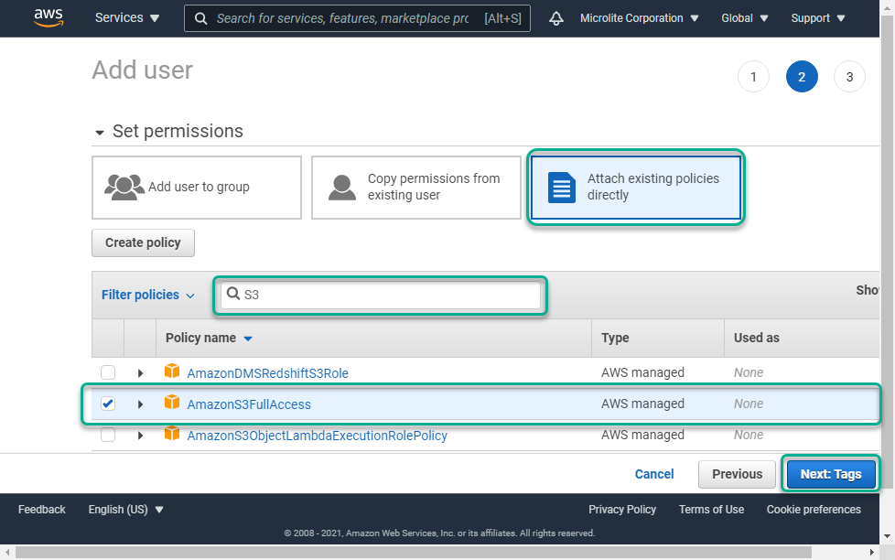This screenshot has width=895, height=560.
Task: Click the magnifier icon in policy filter box
Action: pyautogui.click(x=232, y=294)
